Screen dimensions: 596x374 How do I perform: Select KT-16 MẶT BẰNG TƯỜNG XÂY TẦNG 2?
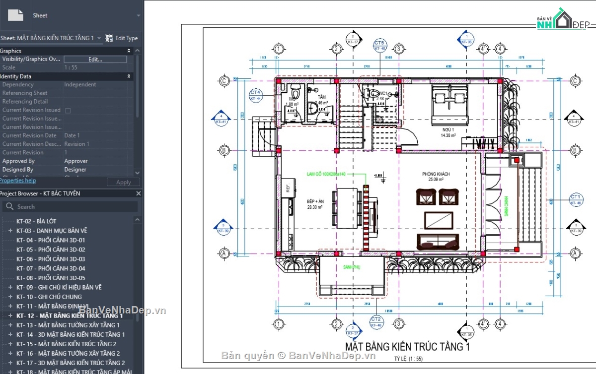coord(68,353)
